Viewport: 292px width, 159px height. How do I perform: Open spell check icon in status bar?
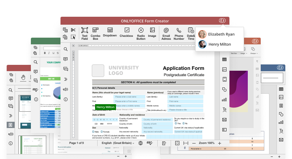click(x=149, y=143)
